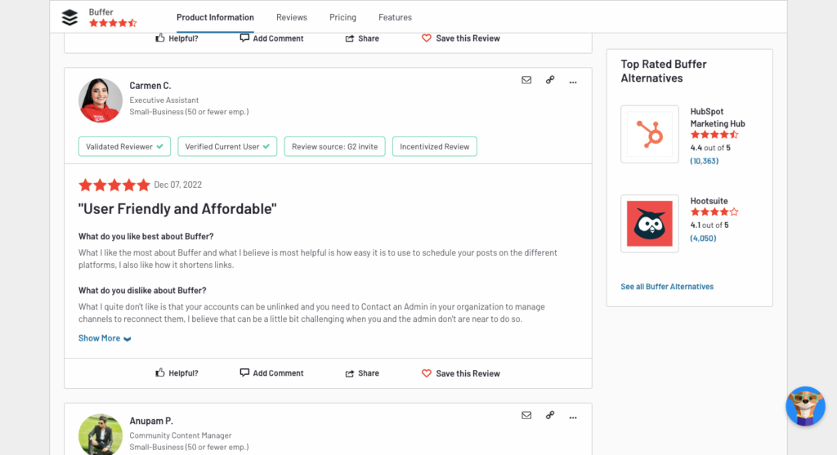The height and width of the screenshot is (455, 837).
Task: Click the envelope icon on Anupam P.'s review
Action: click(526, 415)
